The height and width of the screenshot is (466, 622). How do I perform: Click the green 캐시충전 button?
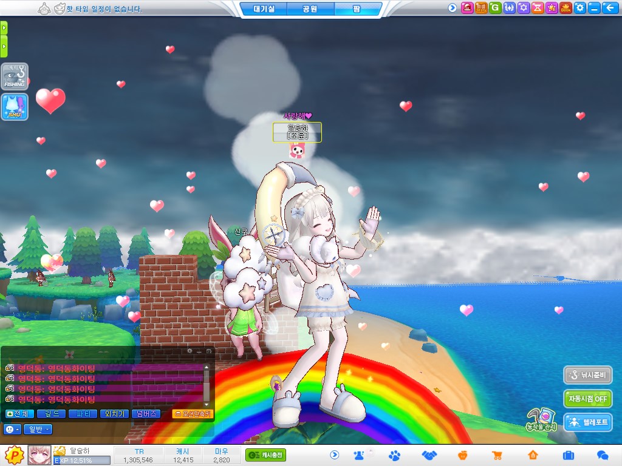tap(265, 455)
